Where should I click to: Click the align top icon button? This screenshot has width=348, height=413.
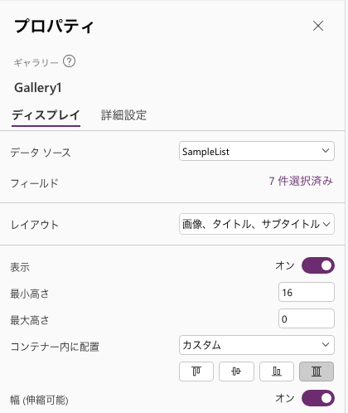click(x=196, y=372)
